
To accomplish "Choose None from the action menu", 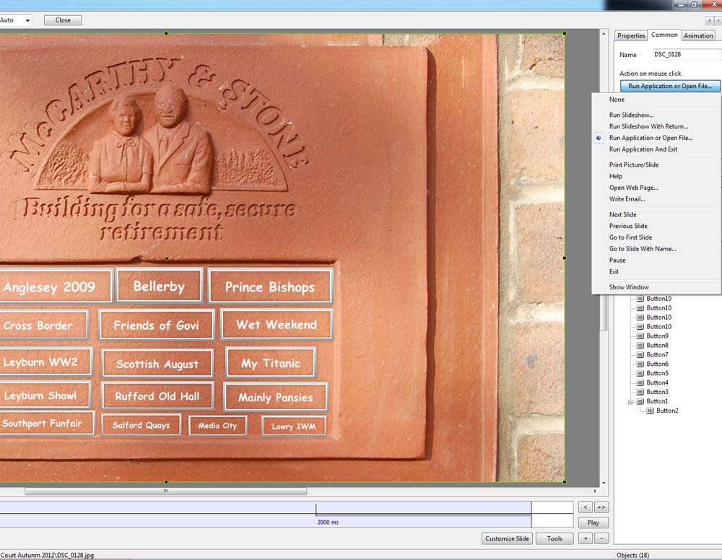I will pyautogui.click(x=617, y=100).
